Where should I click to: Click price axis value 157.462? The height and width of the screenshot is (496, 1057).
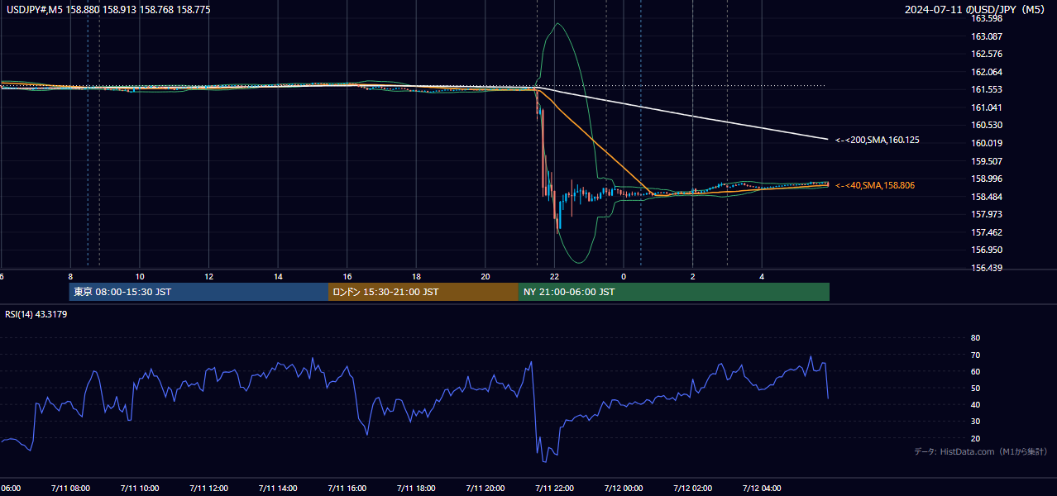point(986,232)
